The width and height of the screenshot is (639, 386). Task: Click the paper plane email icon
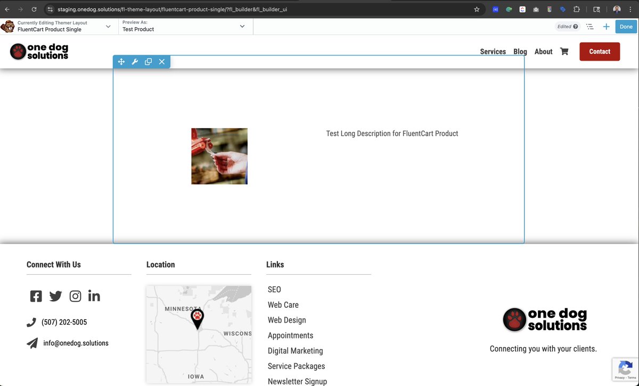tap(32, 343)
